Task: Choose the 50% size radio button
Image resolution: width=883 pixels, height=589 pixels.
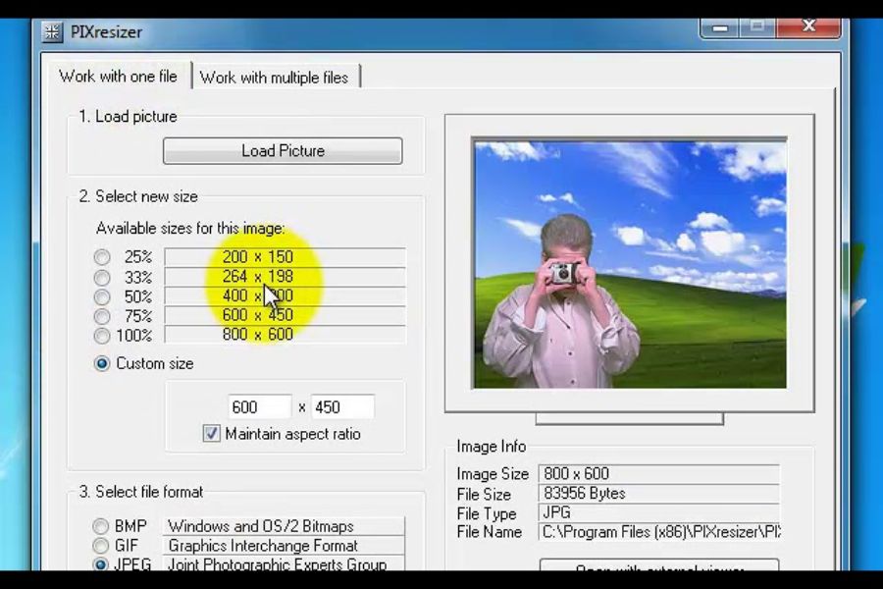Action: (x=102, y=296)
